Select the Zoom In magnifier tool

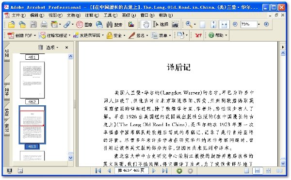(x=189, y=24)
